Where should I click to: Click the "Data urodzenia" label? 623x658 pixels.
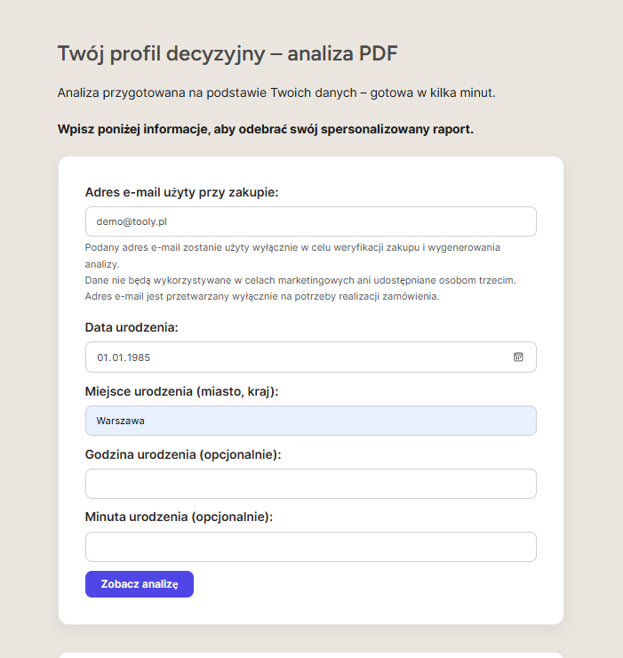132,327
